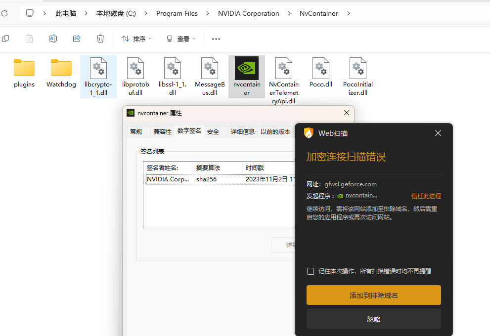The width and height of the screenshot is (490, 336).
Task: Expand chevron before 此电脑 breadcrumb
Action: tap(45, 13)
